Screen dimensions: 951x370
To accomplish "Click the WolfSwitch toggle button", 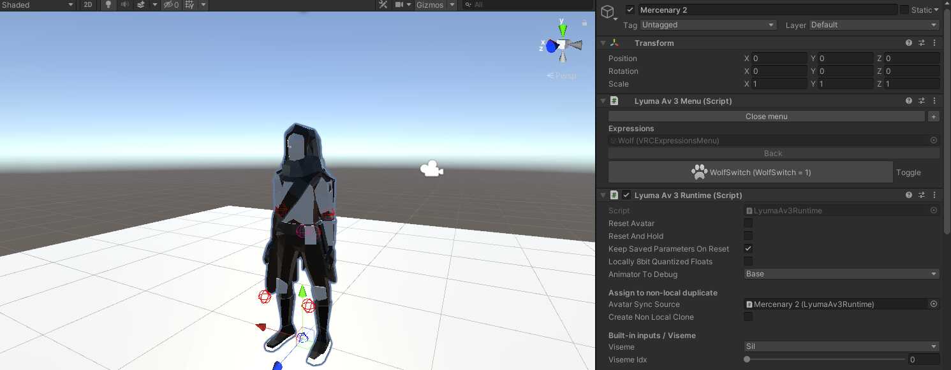I will click(x=751, y=172).
